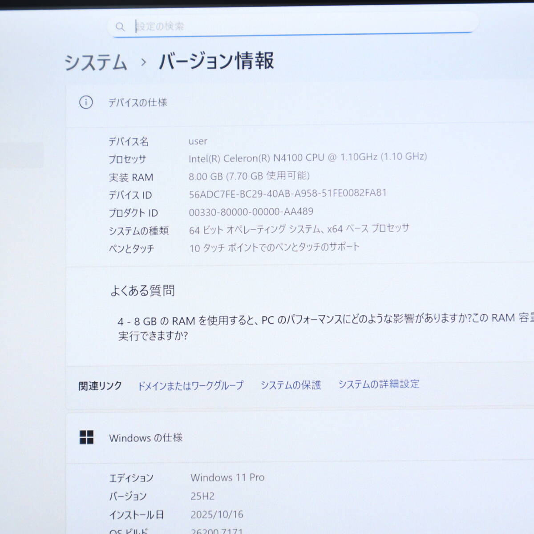The width and height of the screenshot is (534, 534).
Task: Click the 関連リンク label
Action: (100, 386)
